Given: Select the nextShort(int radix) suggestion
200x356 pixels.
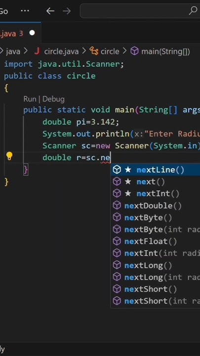Looking at the screenshot, I should click(156, 301).
